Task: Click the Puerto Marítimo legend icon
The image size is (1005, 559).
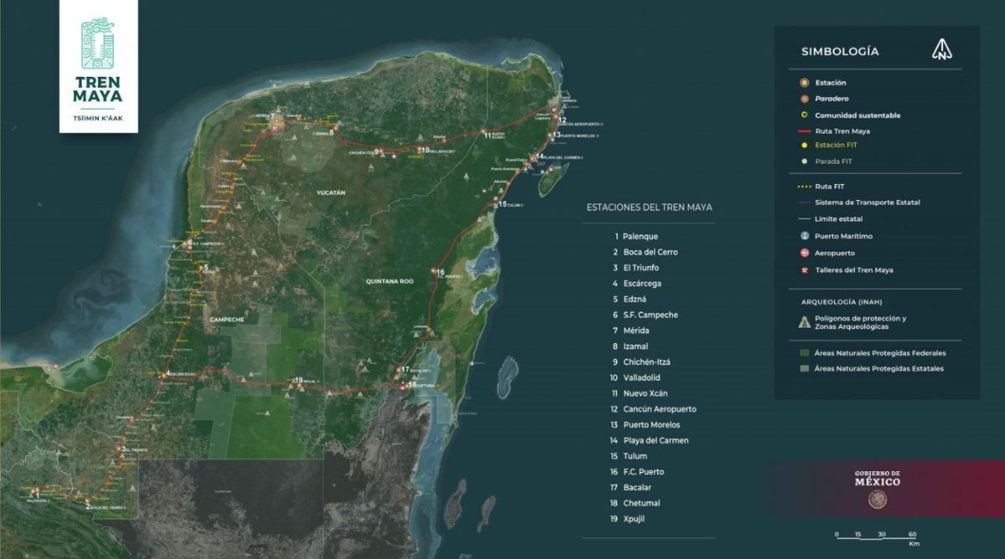Action: point(804,237)
